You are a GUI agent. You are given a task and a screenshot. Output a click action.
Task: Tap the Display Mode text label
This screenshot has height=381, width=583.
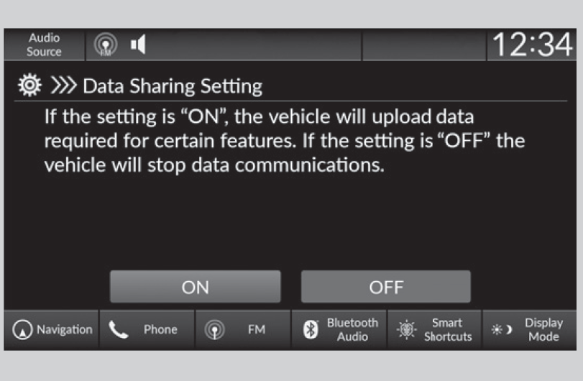pos(543,330)
